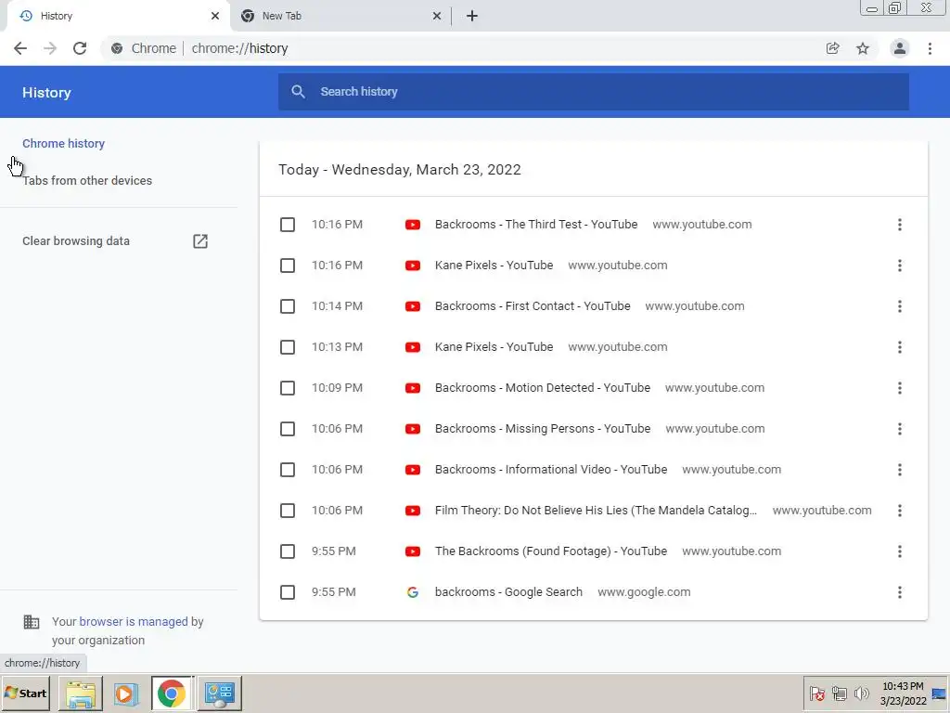Image resolution: width=950 pixels, height=713 pixels.
Task: Open actions menu for Backrooms - First Contact
Action: pos(900,306)
